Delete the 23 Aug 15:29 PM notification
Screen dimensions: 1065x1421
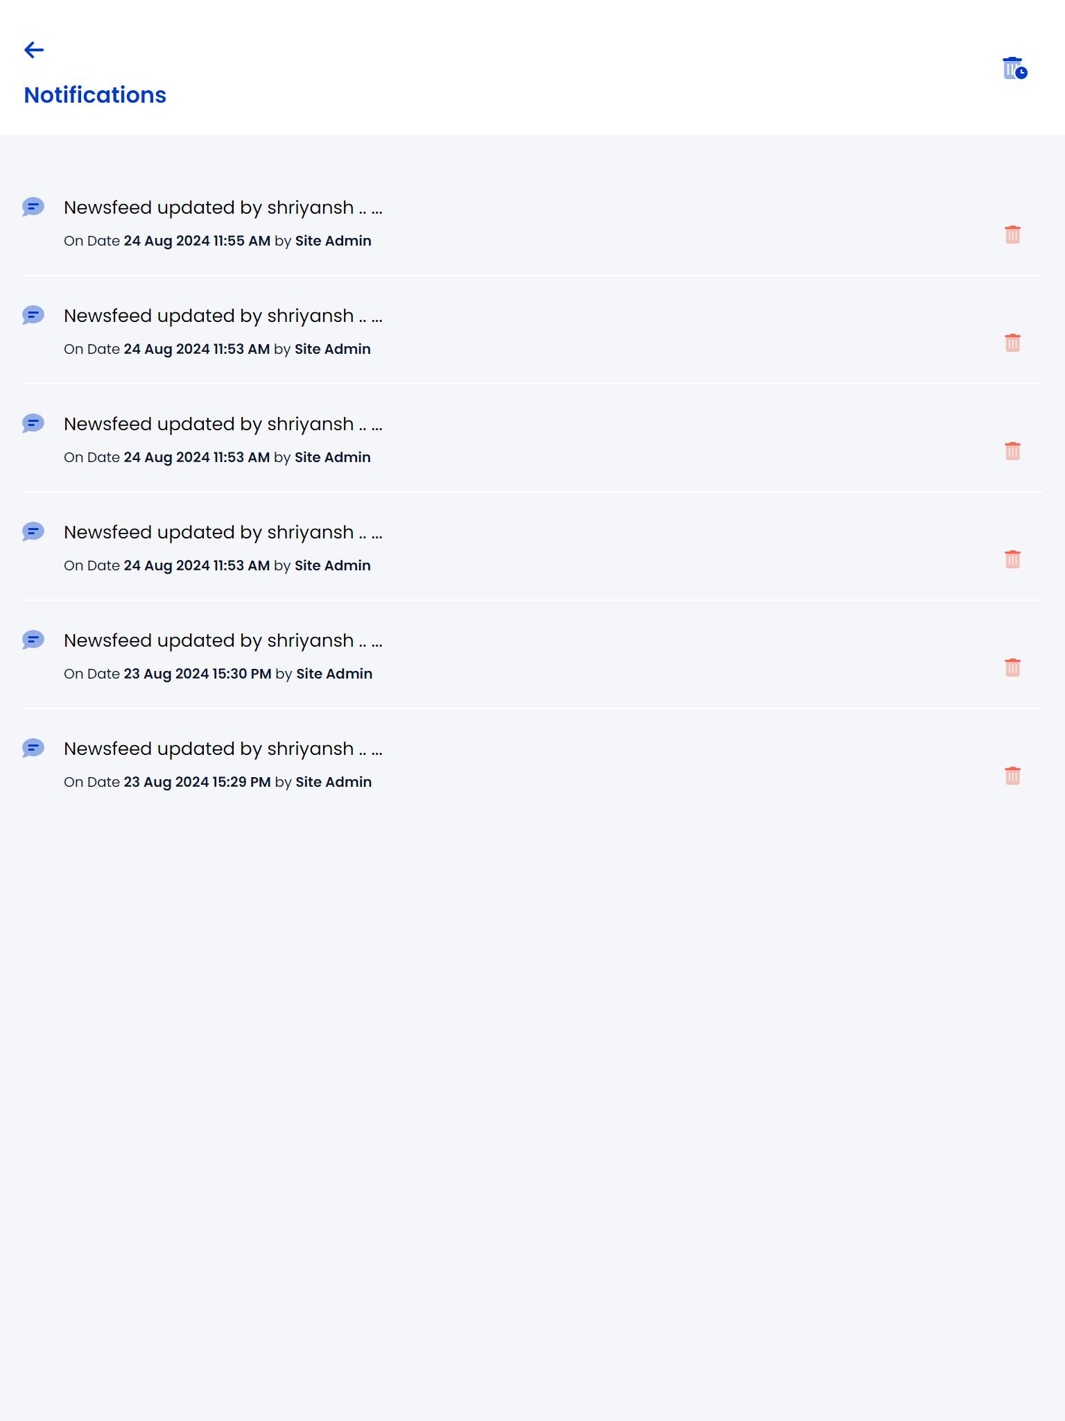(x=1012, y=776)
